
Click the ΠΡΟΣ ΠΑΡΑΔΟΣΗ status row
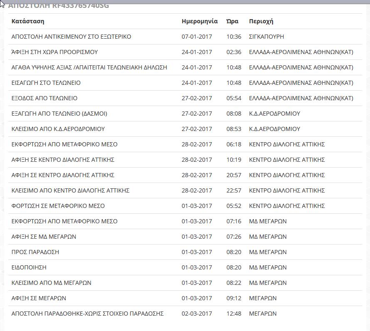(x=35, y=252)
